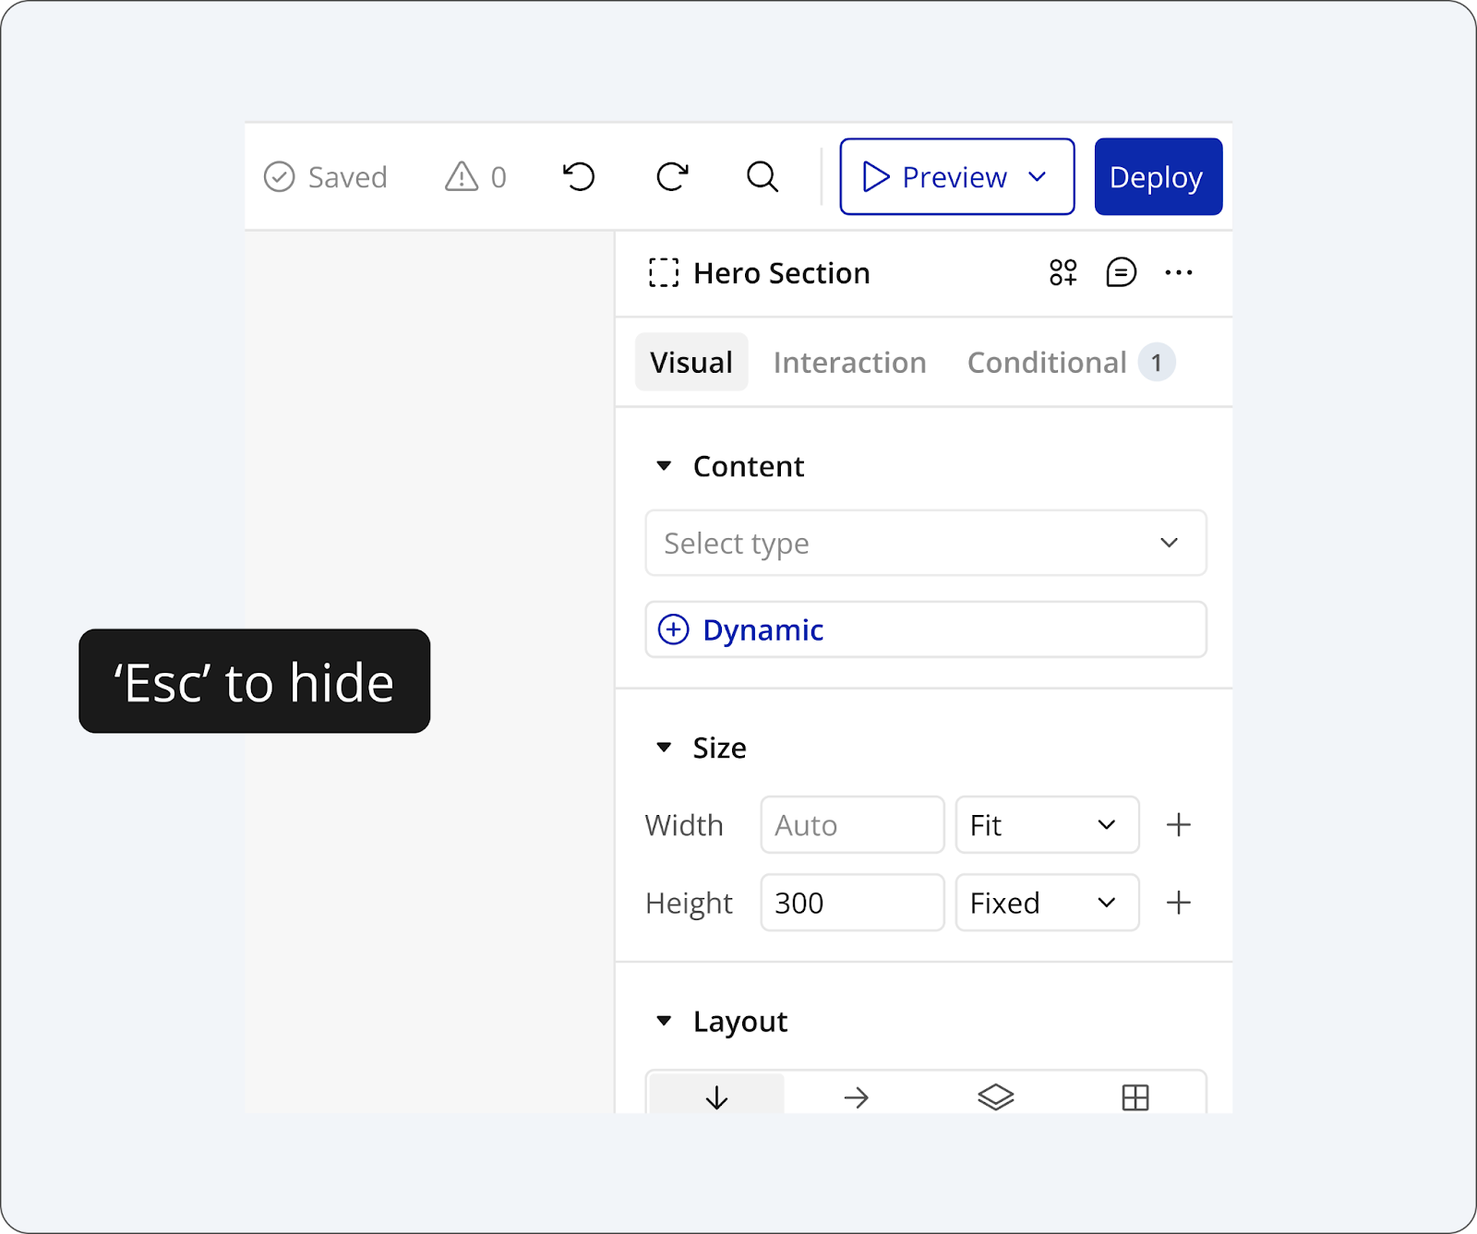Click the Deploy button
The width and height of the screenshot is (1477, 1234).
(x=1158, y=176)
